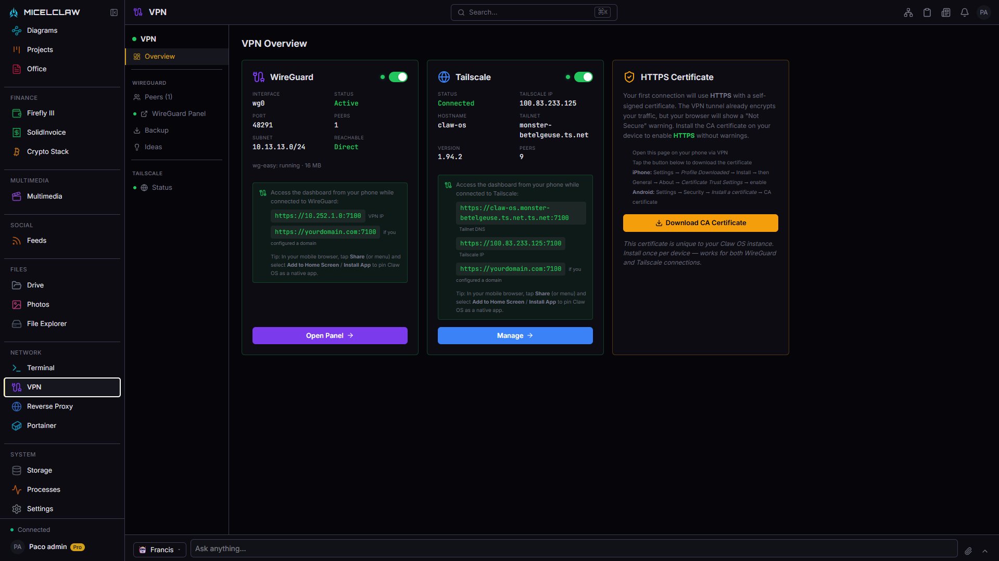Click the network topology icon in top bar

pos(908,12)
